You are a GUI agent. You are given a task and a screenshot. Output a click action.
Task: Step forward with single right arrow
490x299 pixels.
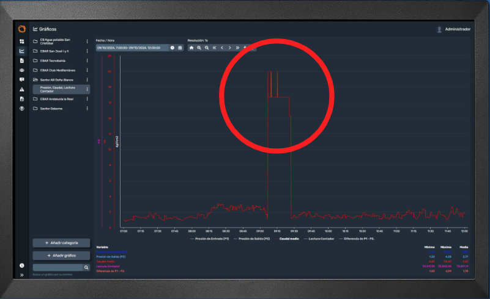click(x=229, y=48)
